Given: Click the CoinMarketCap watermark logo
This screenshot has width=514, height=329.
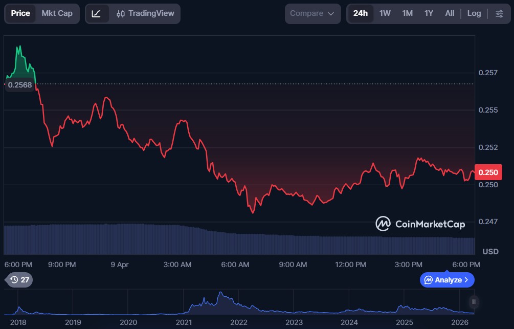Looking at the screenshot, I should pyautogui.click(x=420, y=224).
